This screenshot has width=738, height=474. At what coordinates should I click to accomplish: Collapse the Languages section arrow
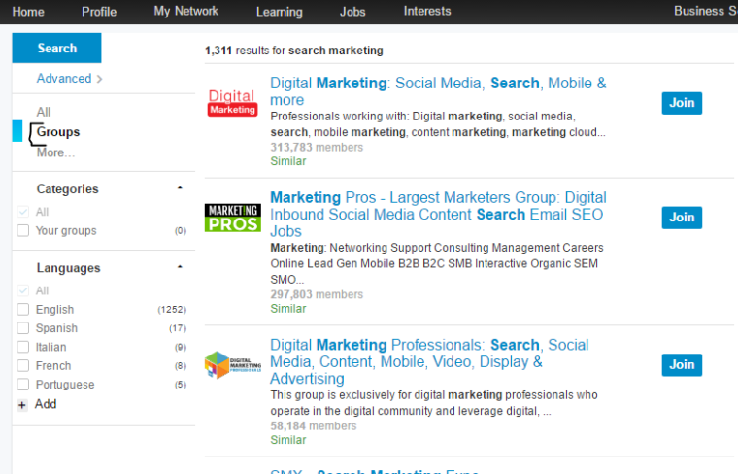pyautogui.click(x=180, y=267)
